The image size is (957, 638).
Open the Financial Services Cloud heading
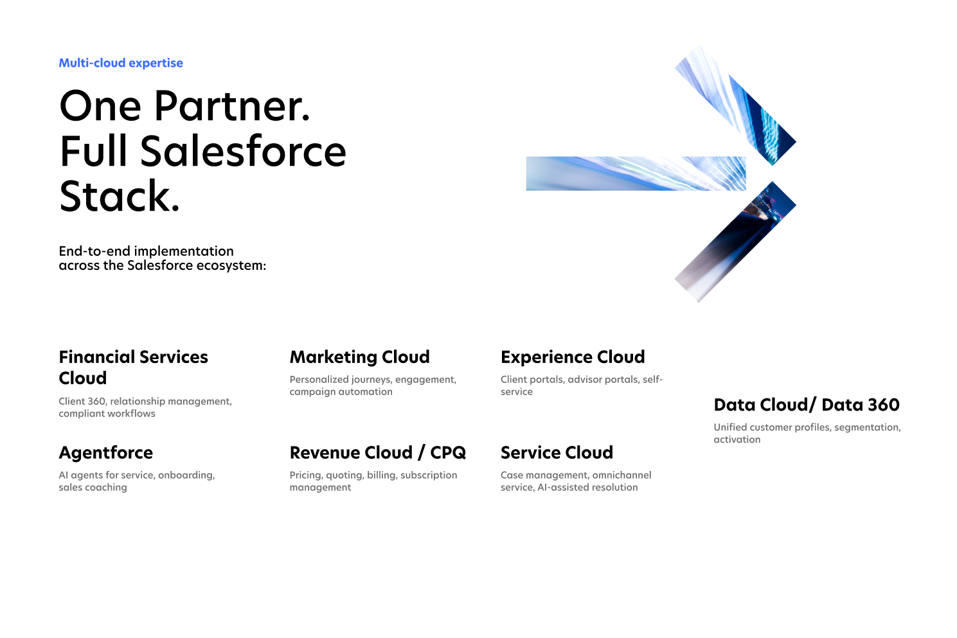click(133, 367)
